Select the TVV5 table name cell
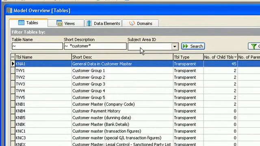The height and width of the screenshot is (146, 260). point(43,97)
